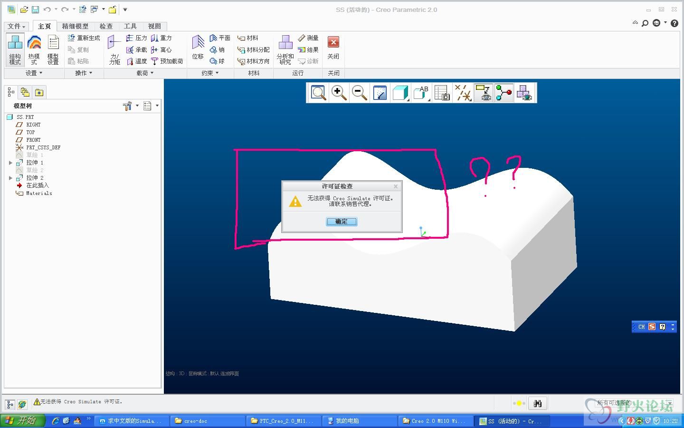The width and height of the screenshot is (684, 428).
Task: Open the 文件 file menu
Action: (x=17, y=26)
